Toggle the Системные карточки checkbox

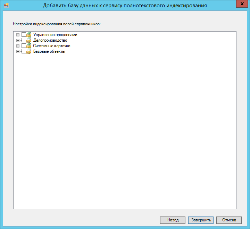click(x=24, y=46)
